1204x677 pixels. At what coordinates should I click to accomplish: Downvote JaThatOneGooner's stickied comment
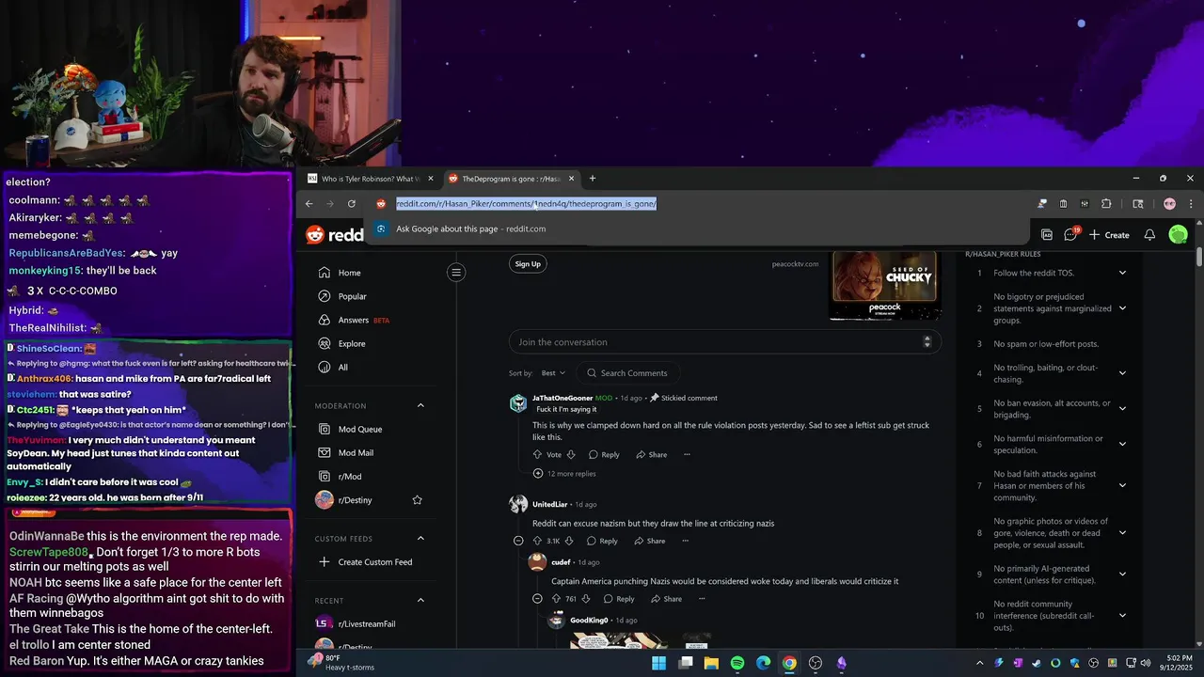pyautogui.click(x=571, y=455)
